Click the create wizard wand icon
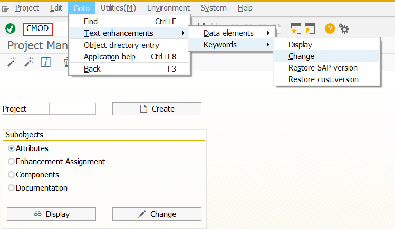This screenshot has width=395, height=229. click(12, 62)
